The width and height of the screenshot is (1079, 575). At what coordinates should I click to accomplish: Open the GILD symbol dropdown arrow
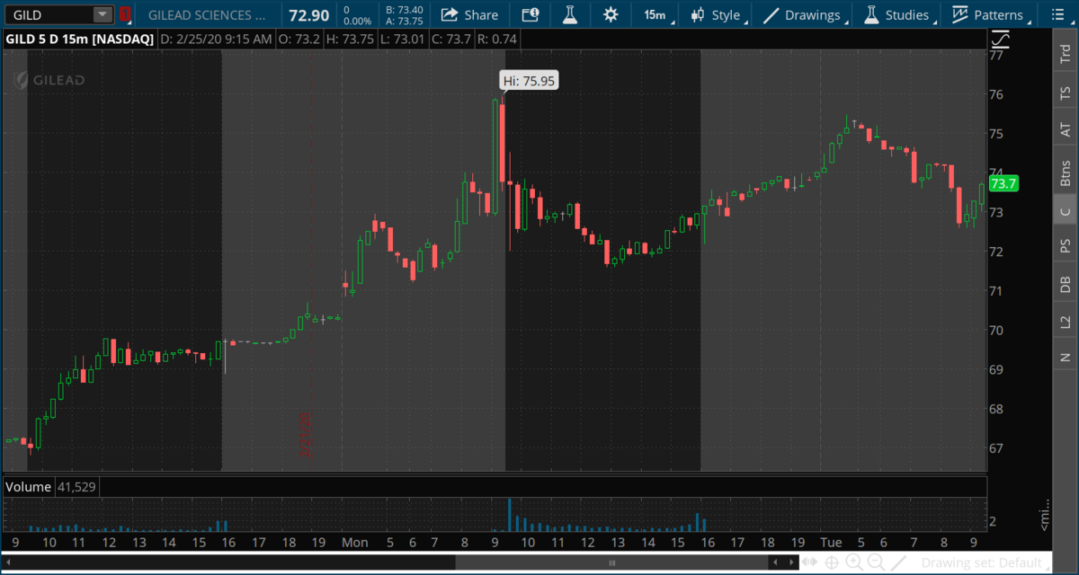(x=103, y=14)
